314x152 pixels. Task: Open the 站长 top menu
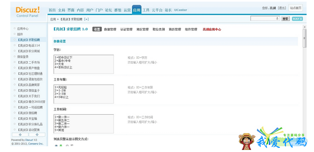[x=168, y=10]
